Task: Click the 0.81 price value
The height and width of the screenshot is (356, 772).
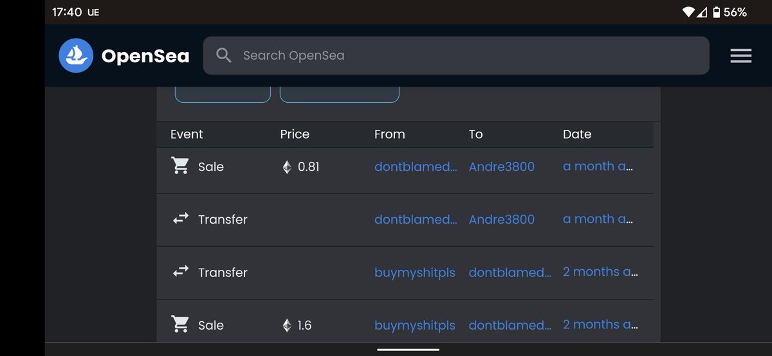Action: [309, 166]
